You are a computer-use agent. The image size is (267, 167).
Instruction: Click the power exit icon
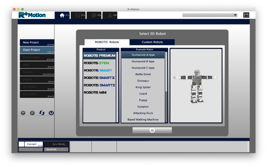pos(51,113)
